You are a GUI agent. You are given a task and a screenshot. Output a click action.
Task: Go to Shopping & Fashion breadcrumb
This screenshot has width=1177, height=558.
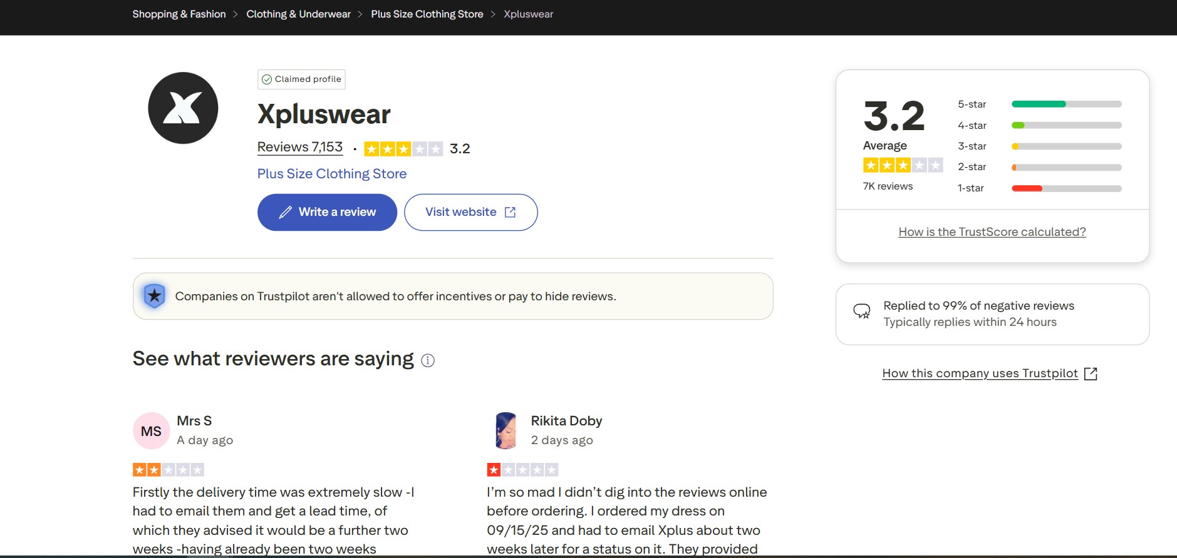pos(179,14)
